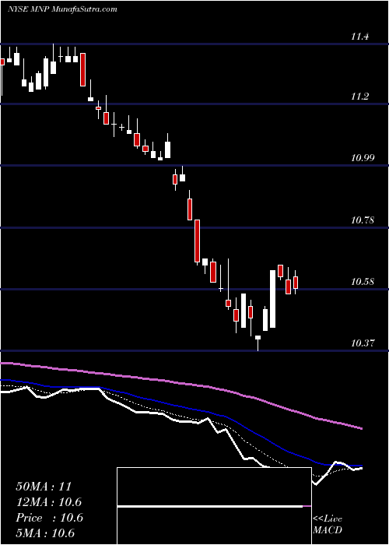Click the 10.78 price axis label
This screenshot has height=545, width=389.
363,220
